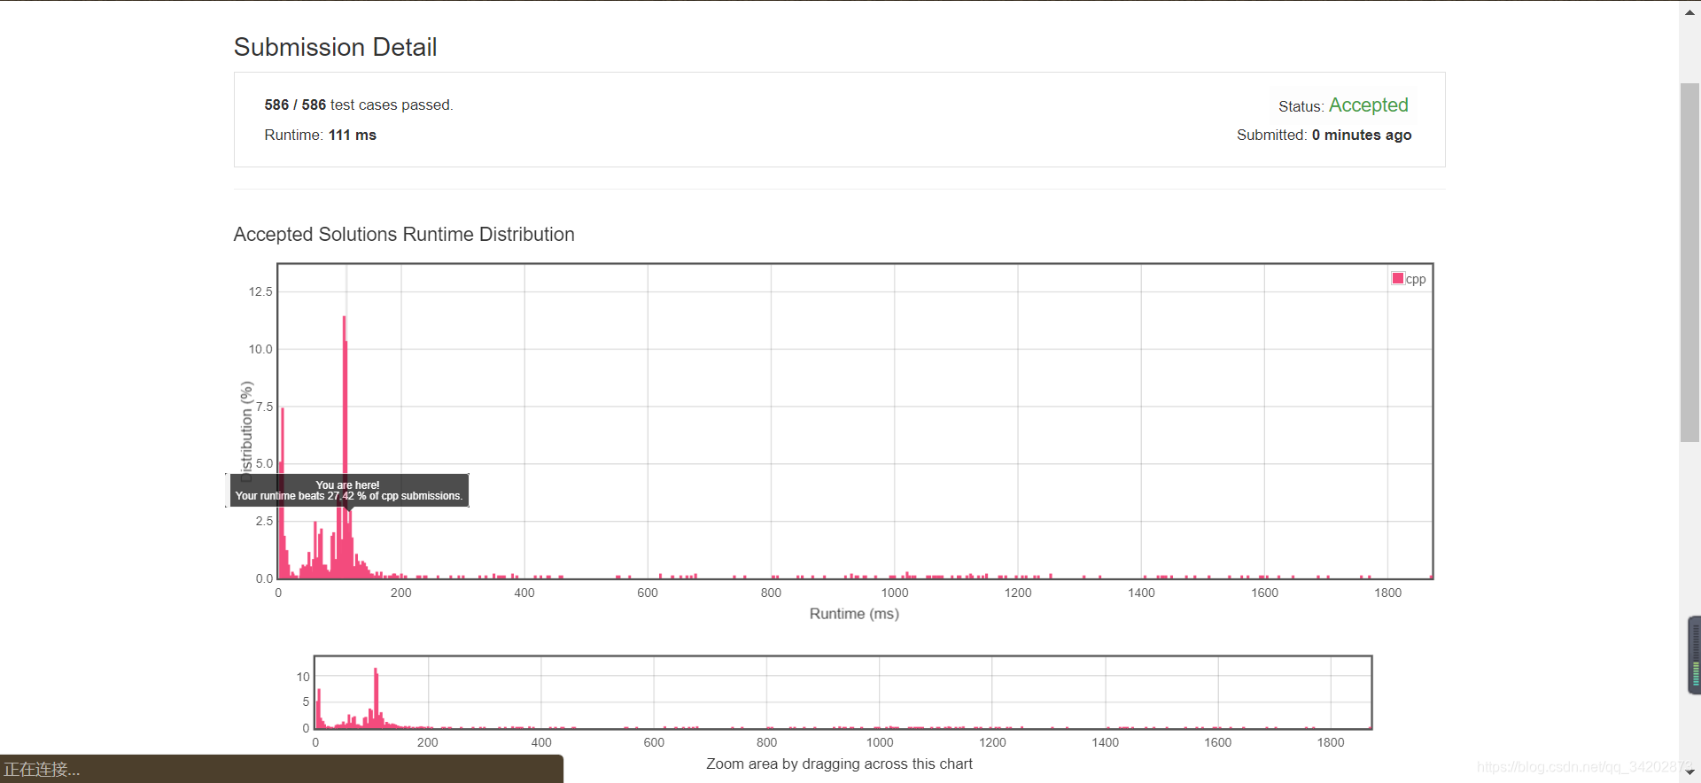This screenshot has width=1701, height=783.
Task: Click the Zoom area by dragging across this chart caption
Action: click(839, 764)
